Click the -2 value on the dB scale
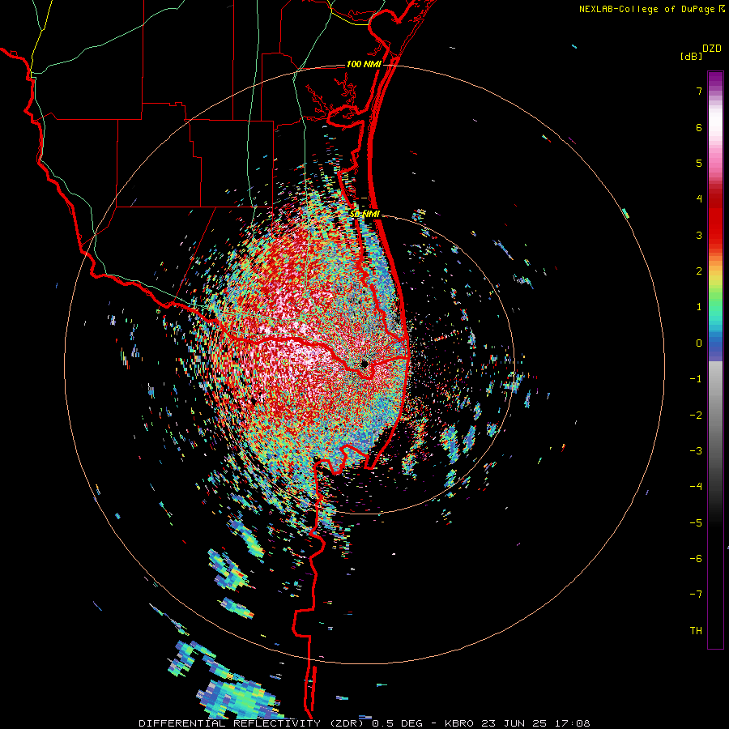This screenshot has height=729, width=729. tap(696, 416)
